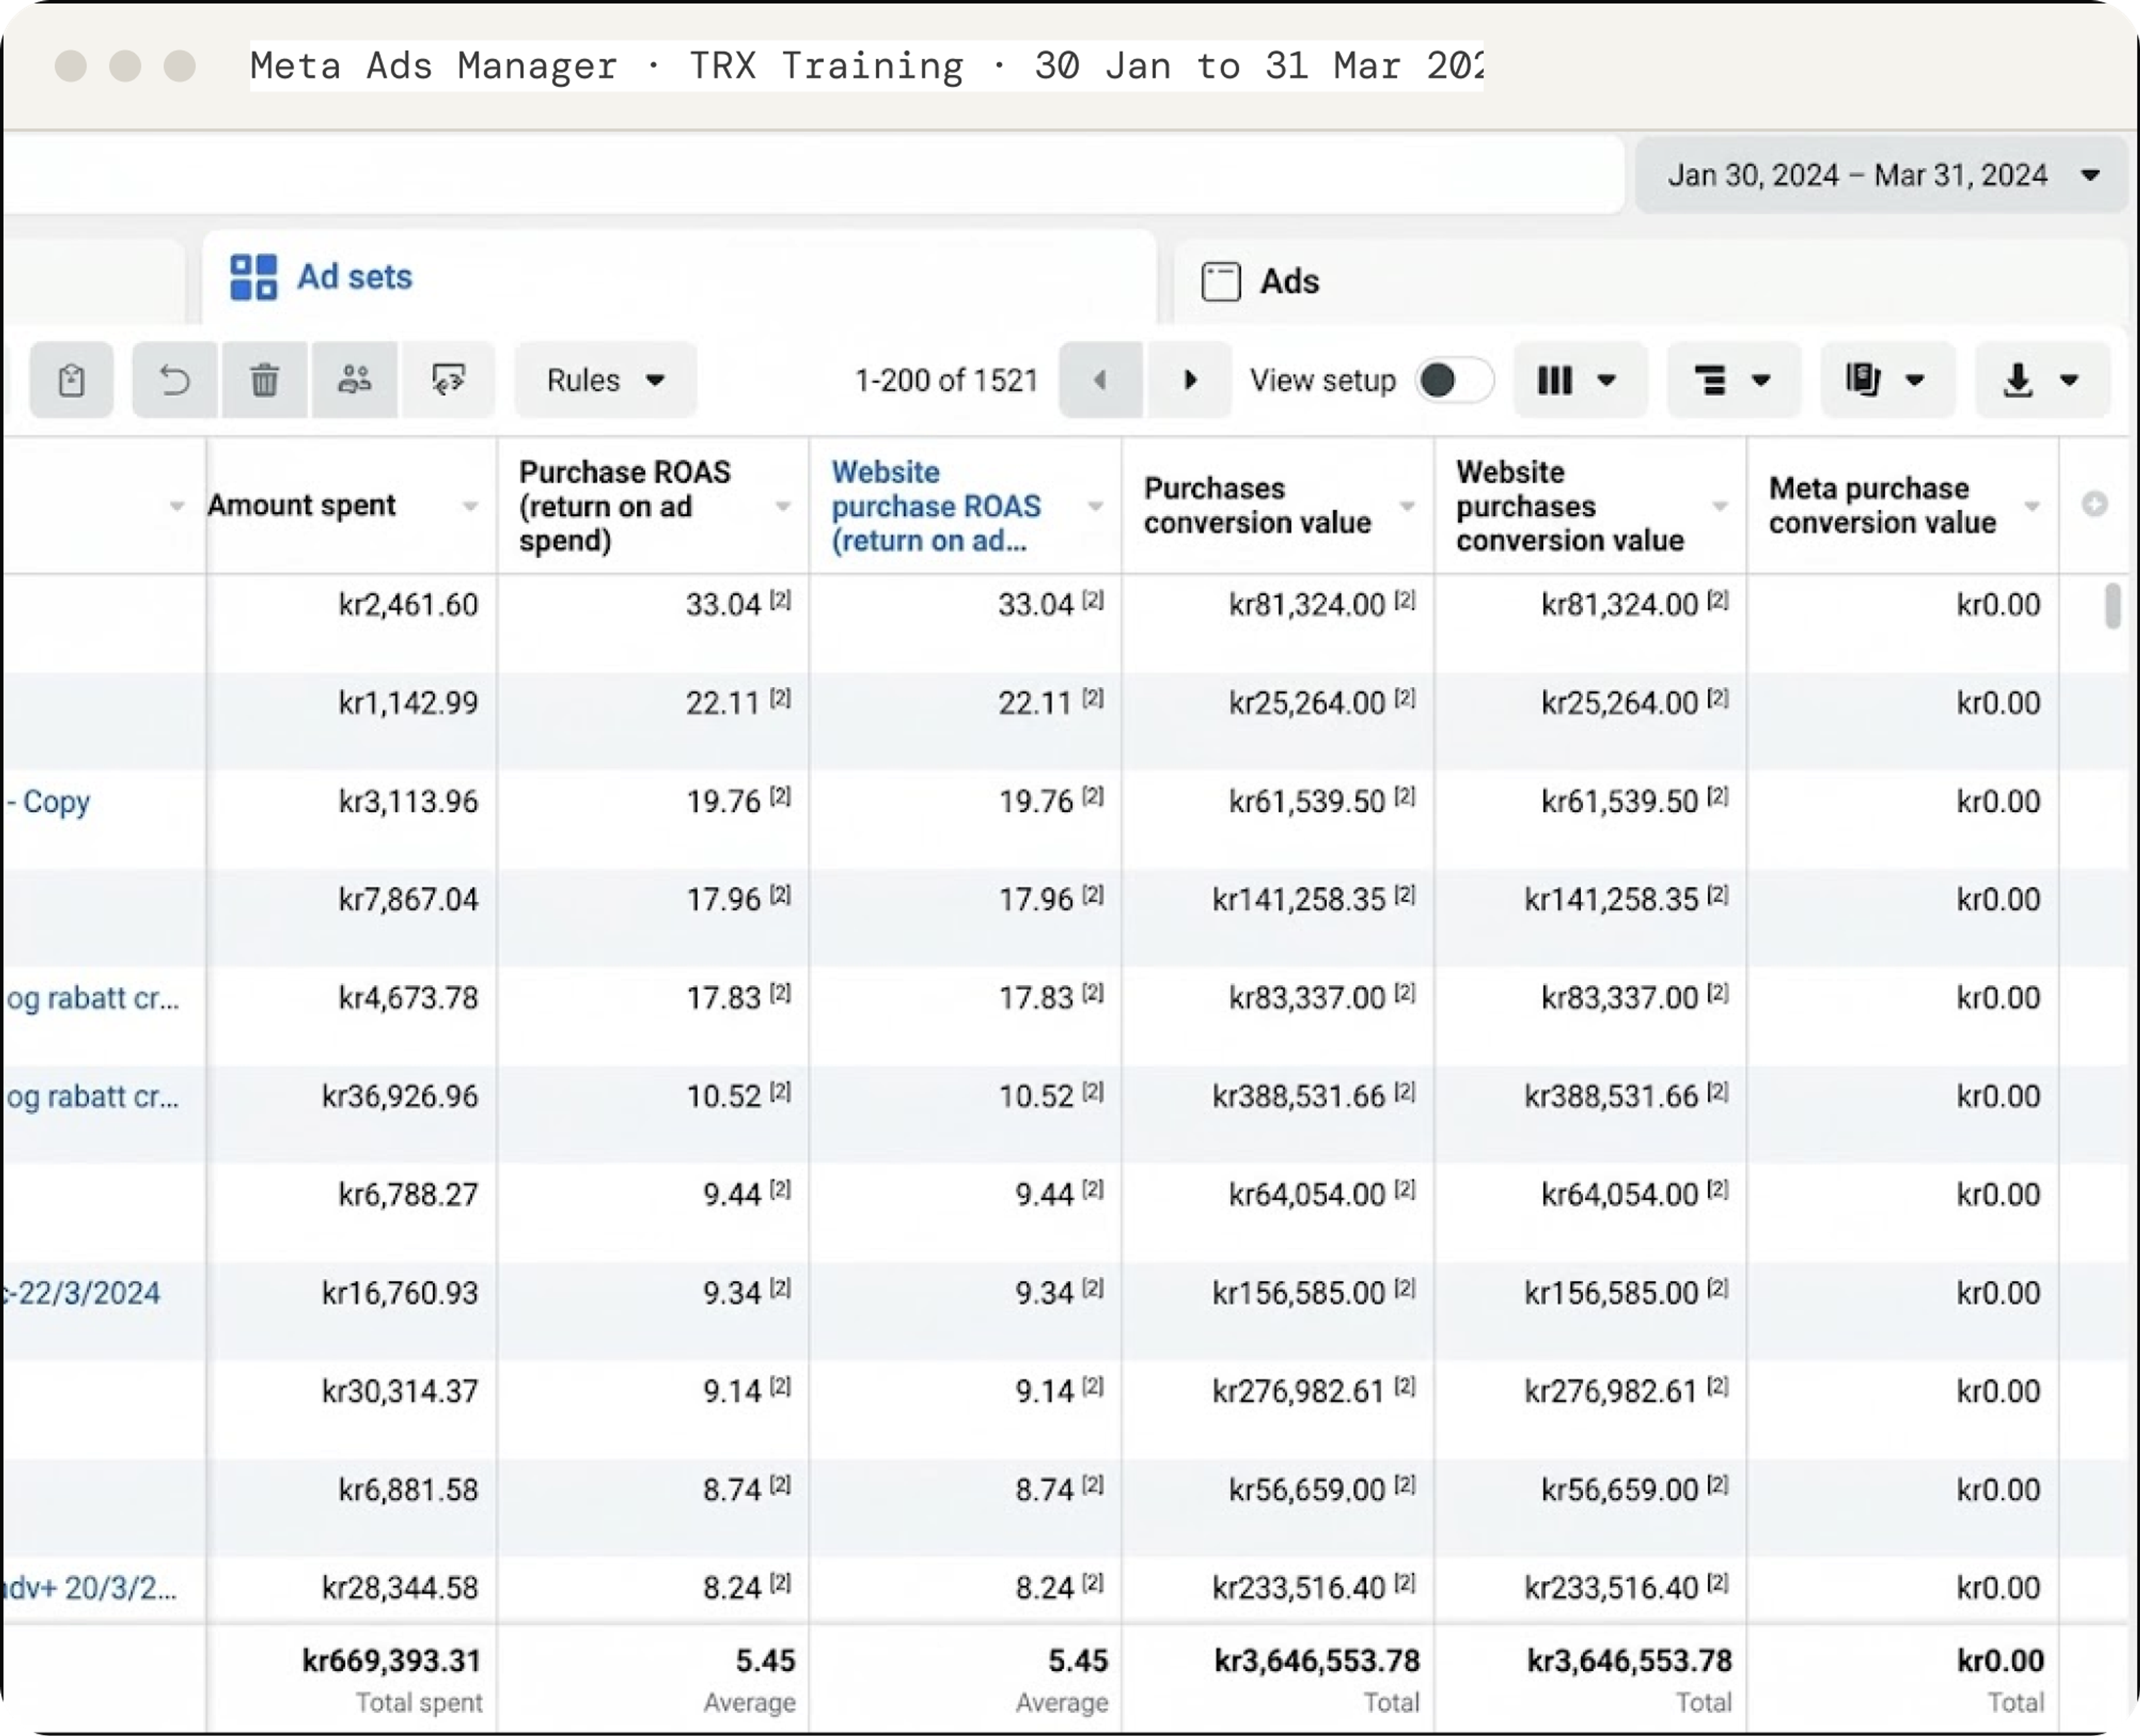Open the '- Copy' ad set link

[48, 802]
